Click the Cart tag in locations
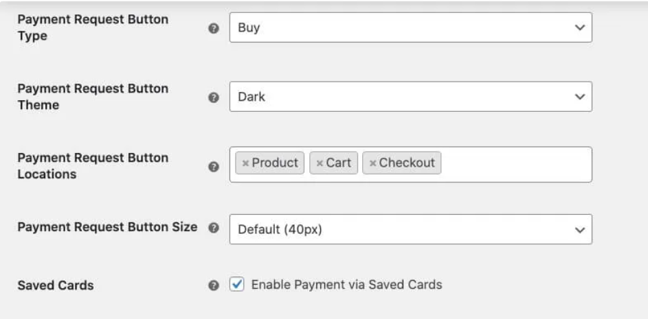Screen dimensions: 648x319 coord(339,163)
